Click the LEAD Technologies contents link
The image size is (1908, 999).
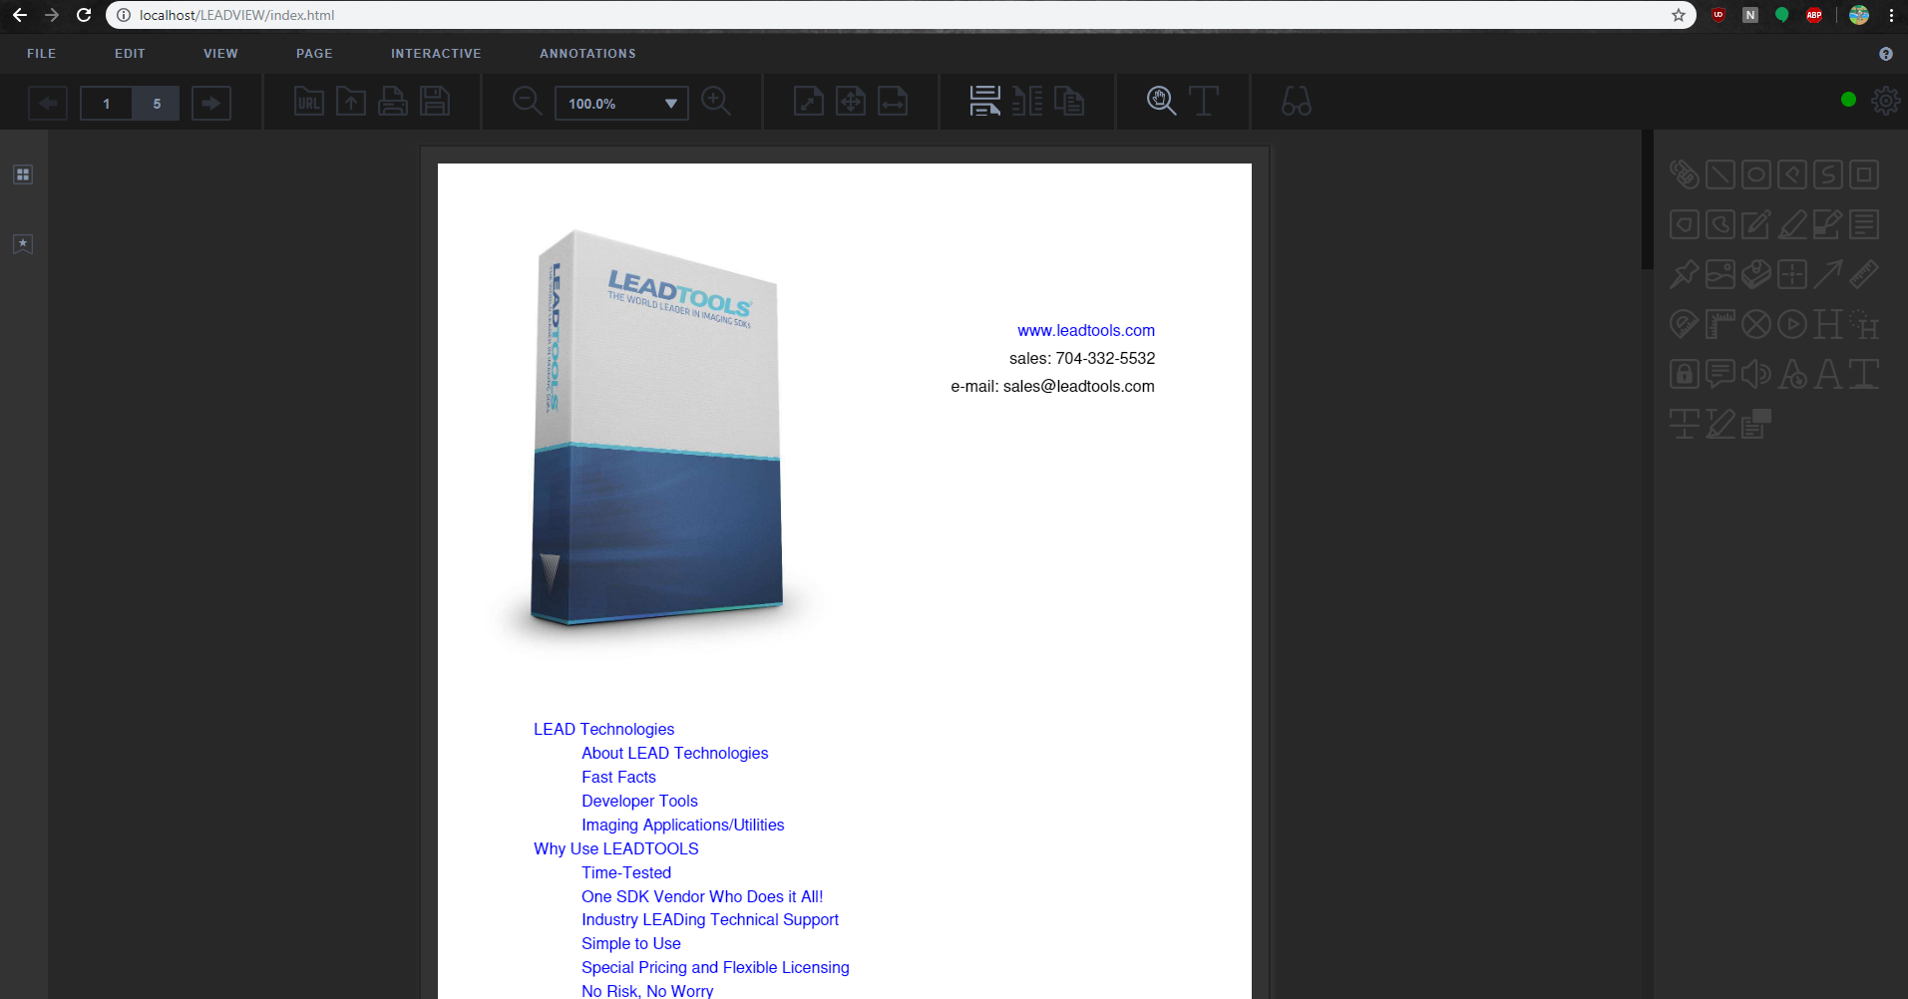(603, 729)
